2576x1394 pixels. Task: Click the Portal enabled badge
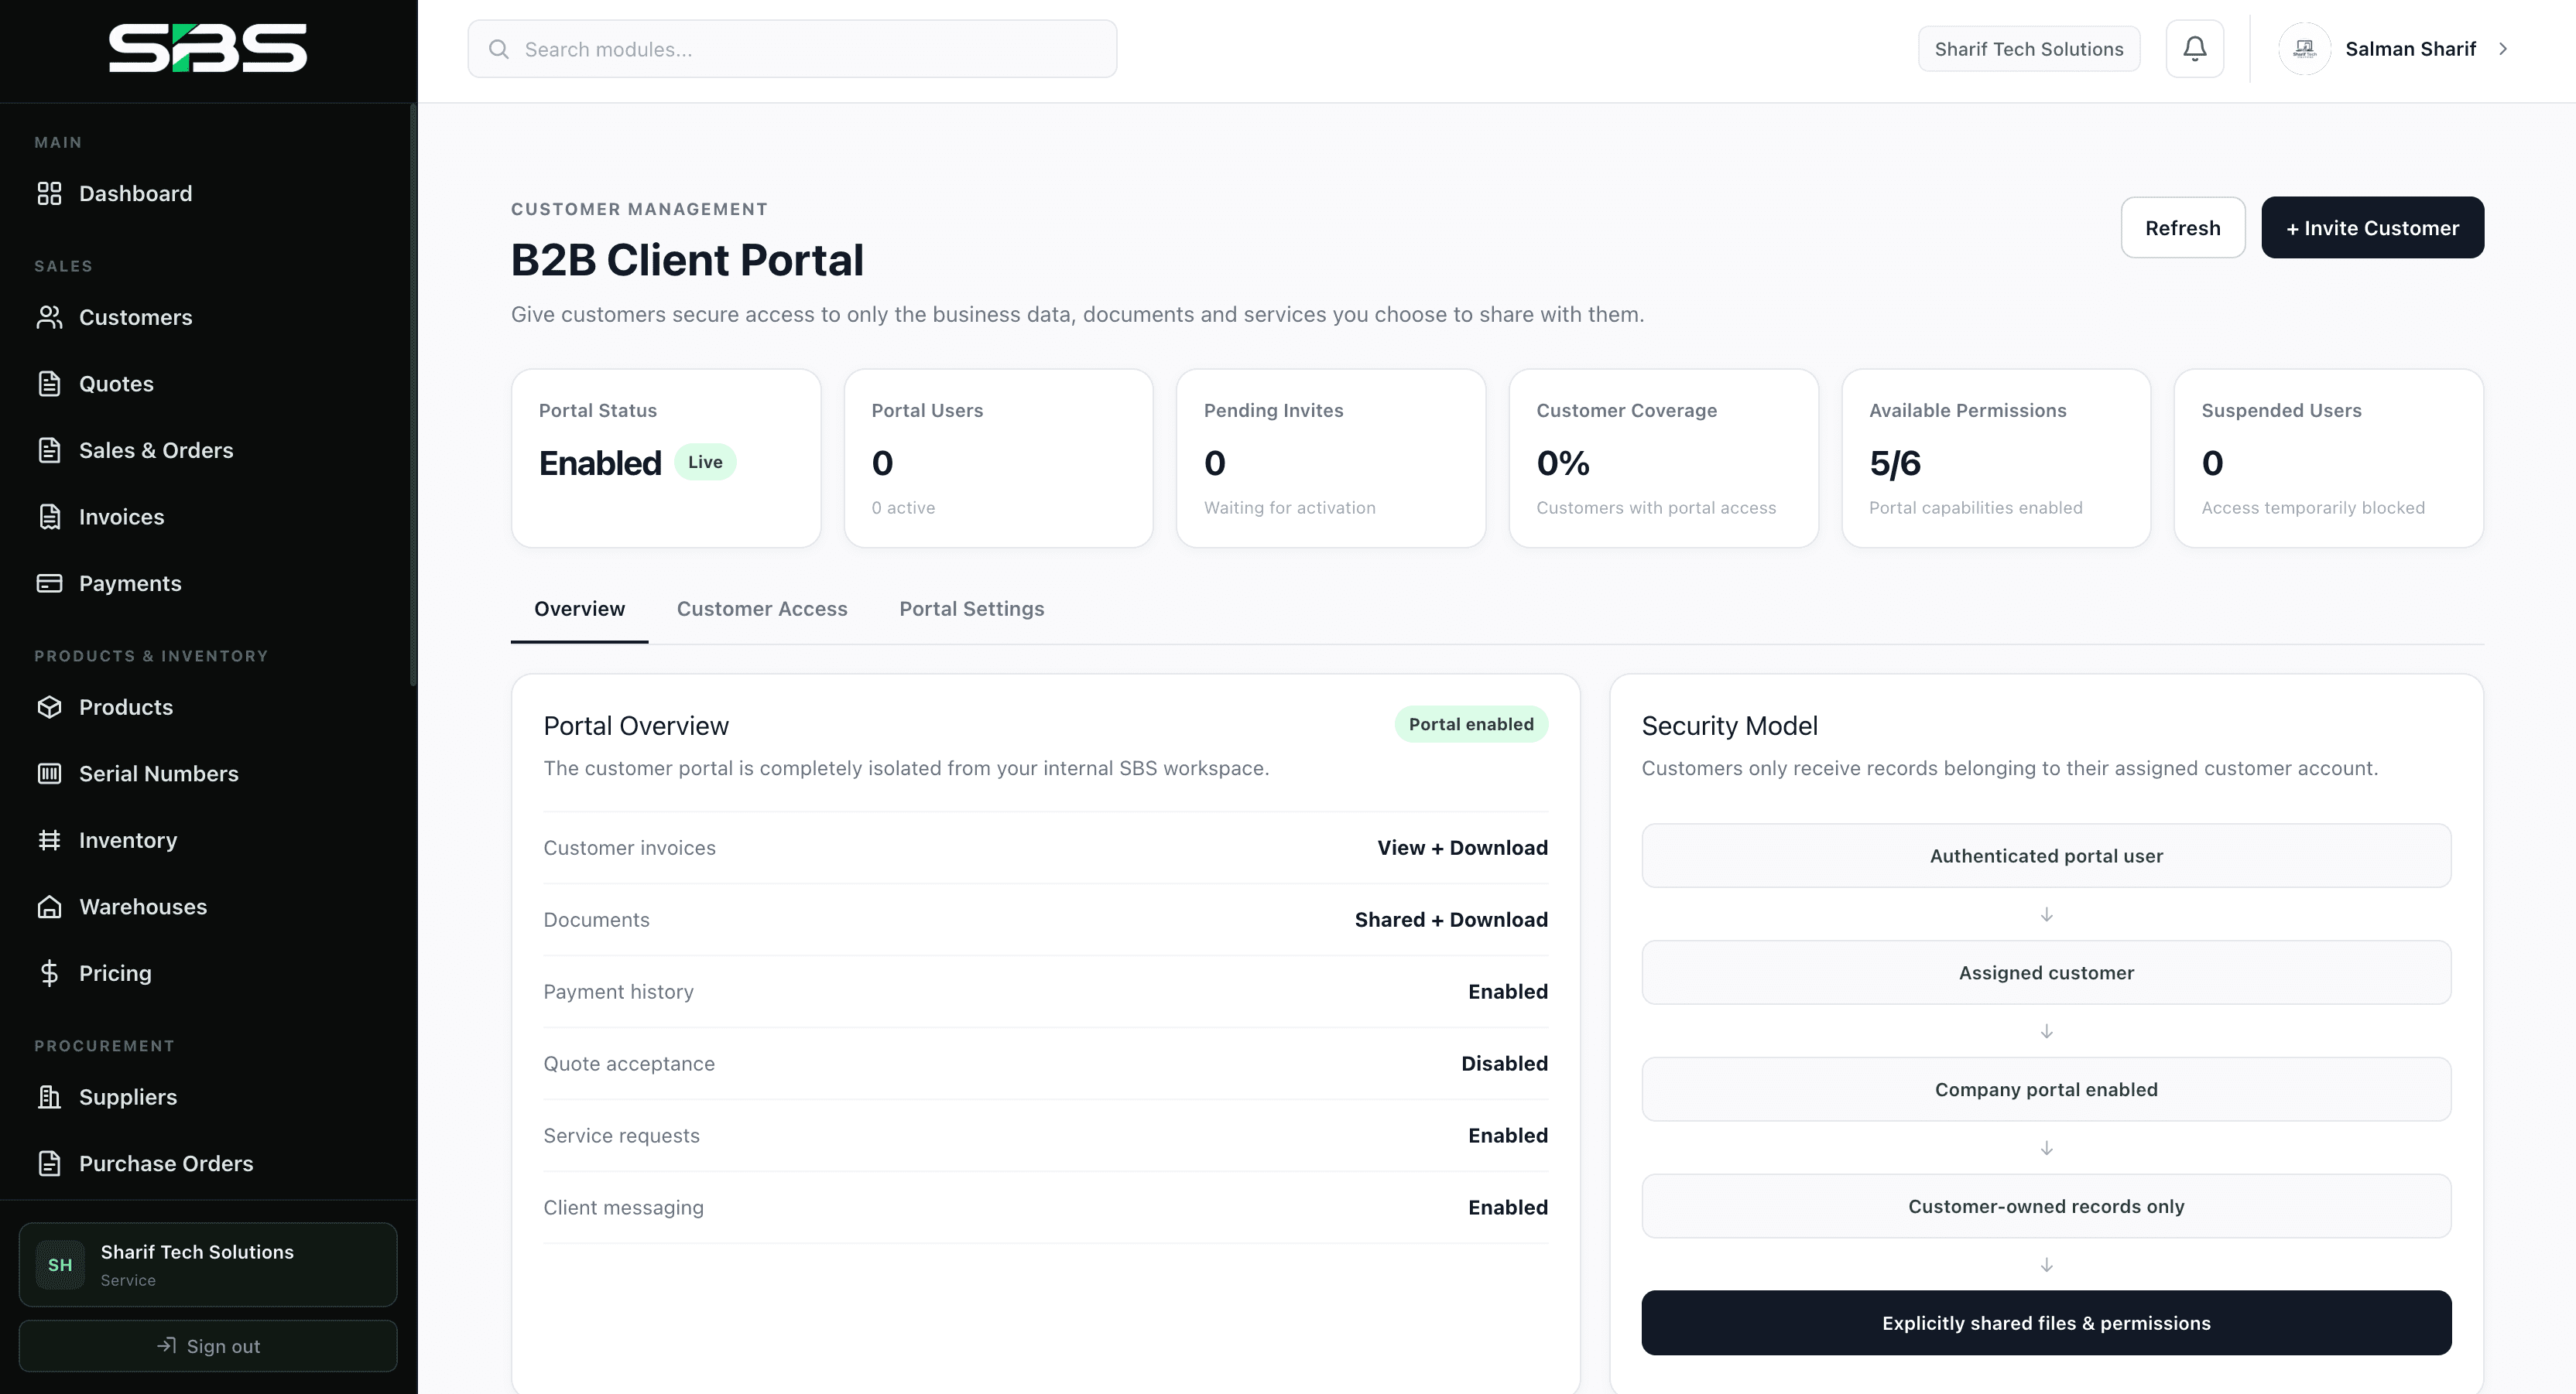(1471, 725)
